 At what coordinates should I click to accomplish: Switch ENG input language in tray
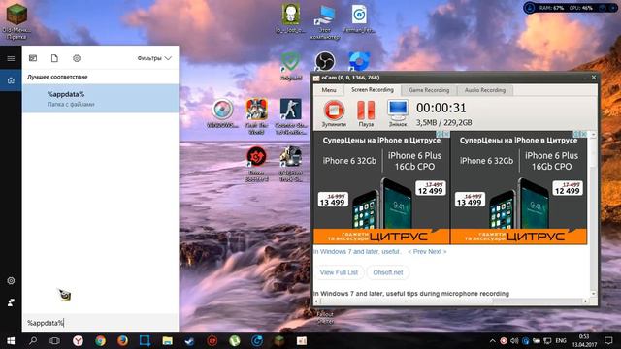point(561,340)
